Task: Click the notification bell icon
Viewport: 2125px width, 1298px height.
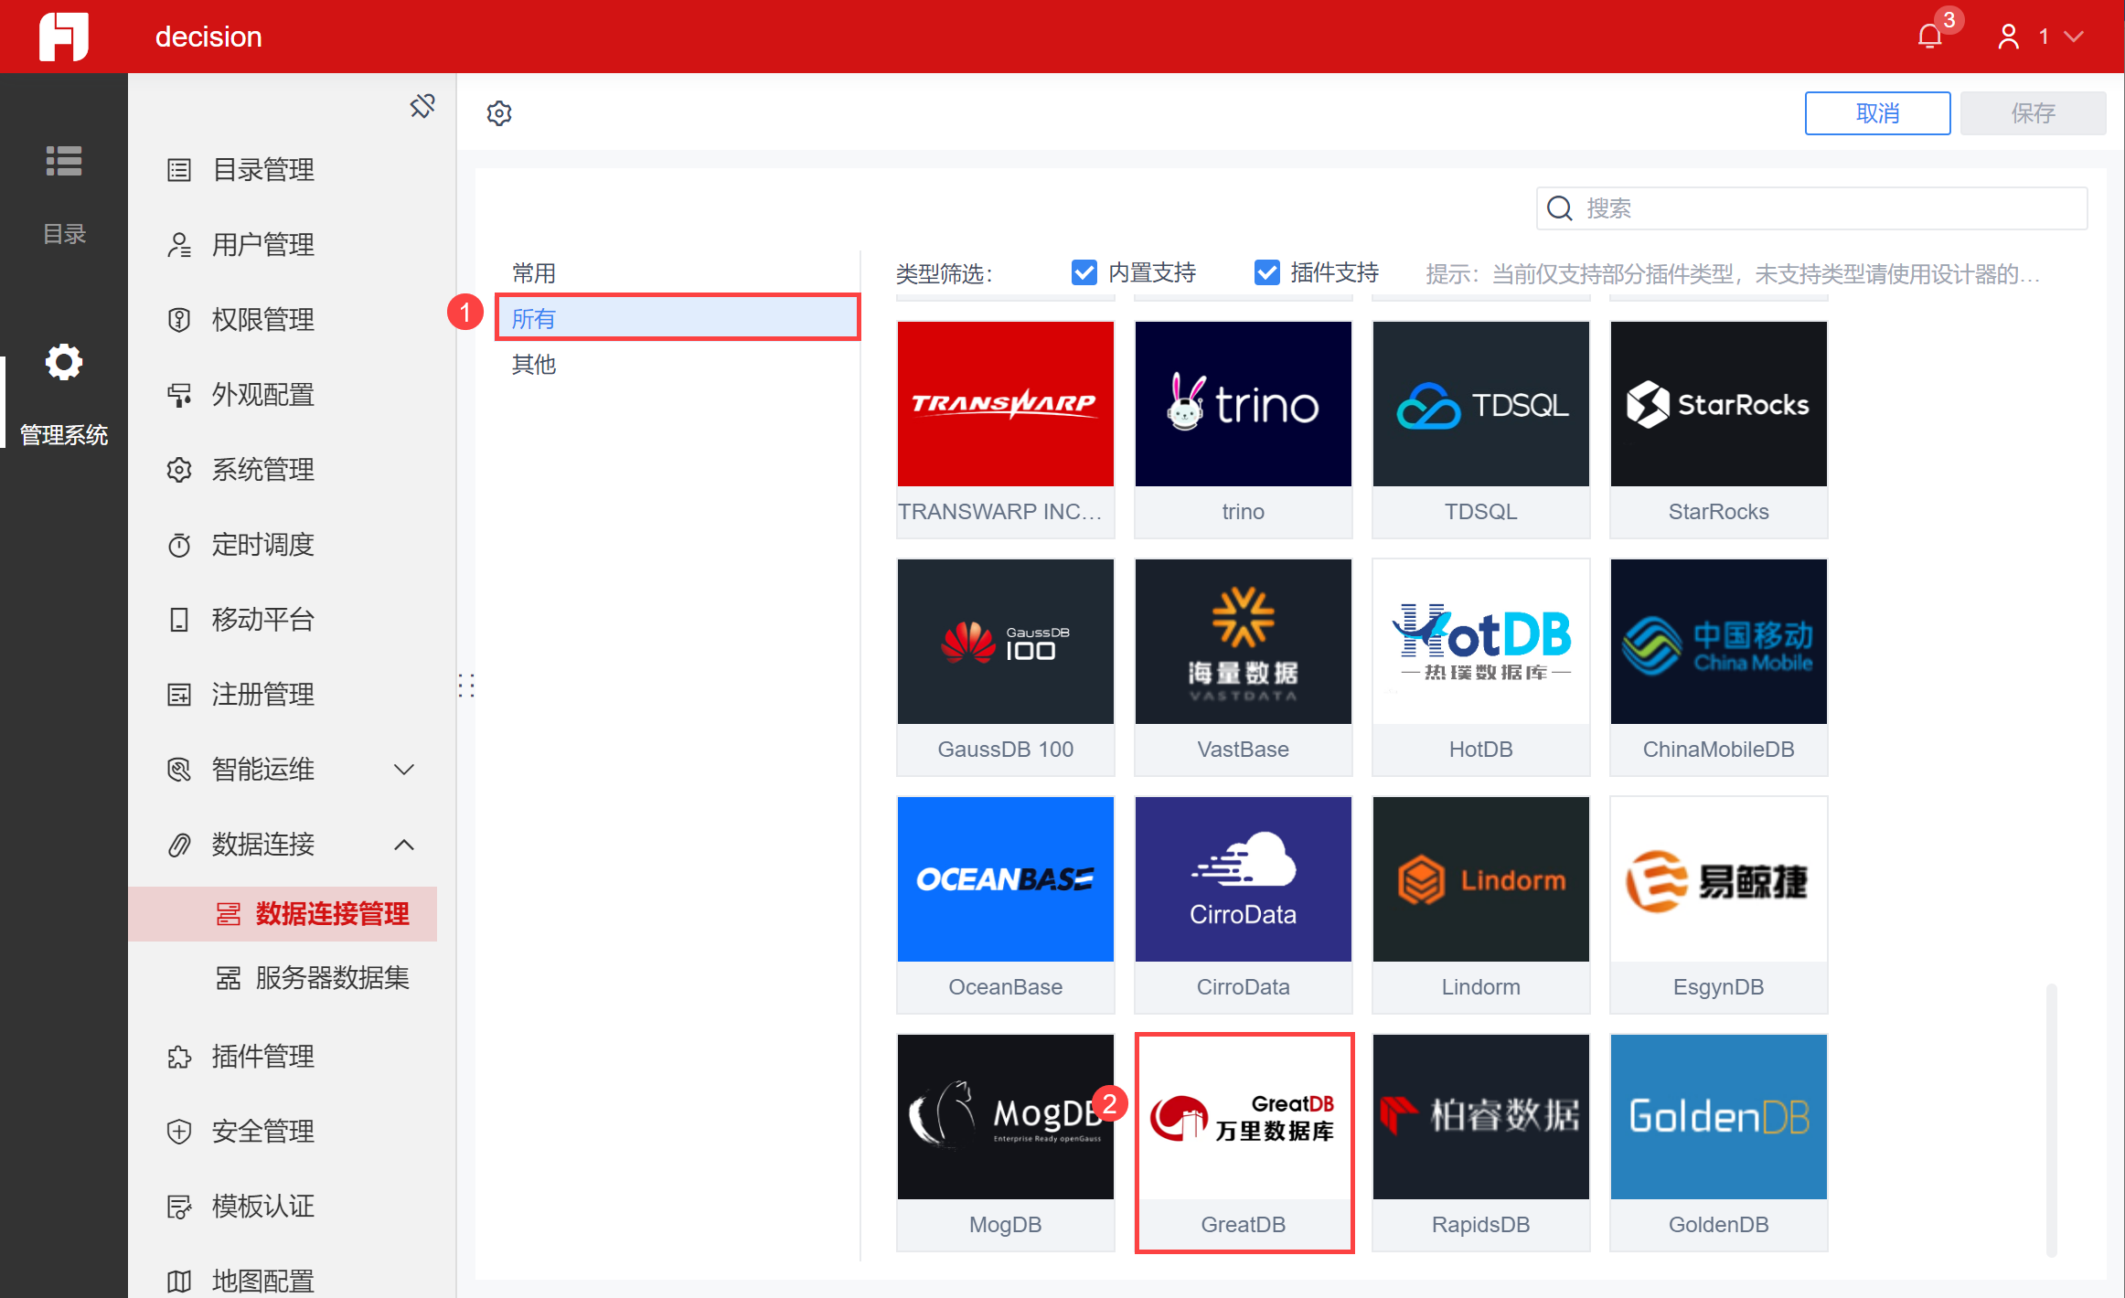Action: click(x=1929, y=37)
